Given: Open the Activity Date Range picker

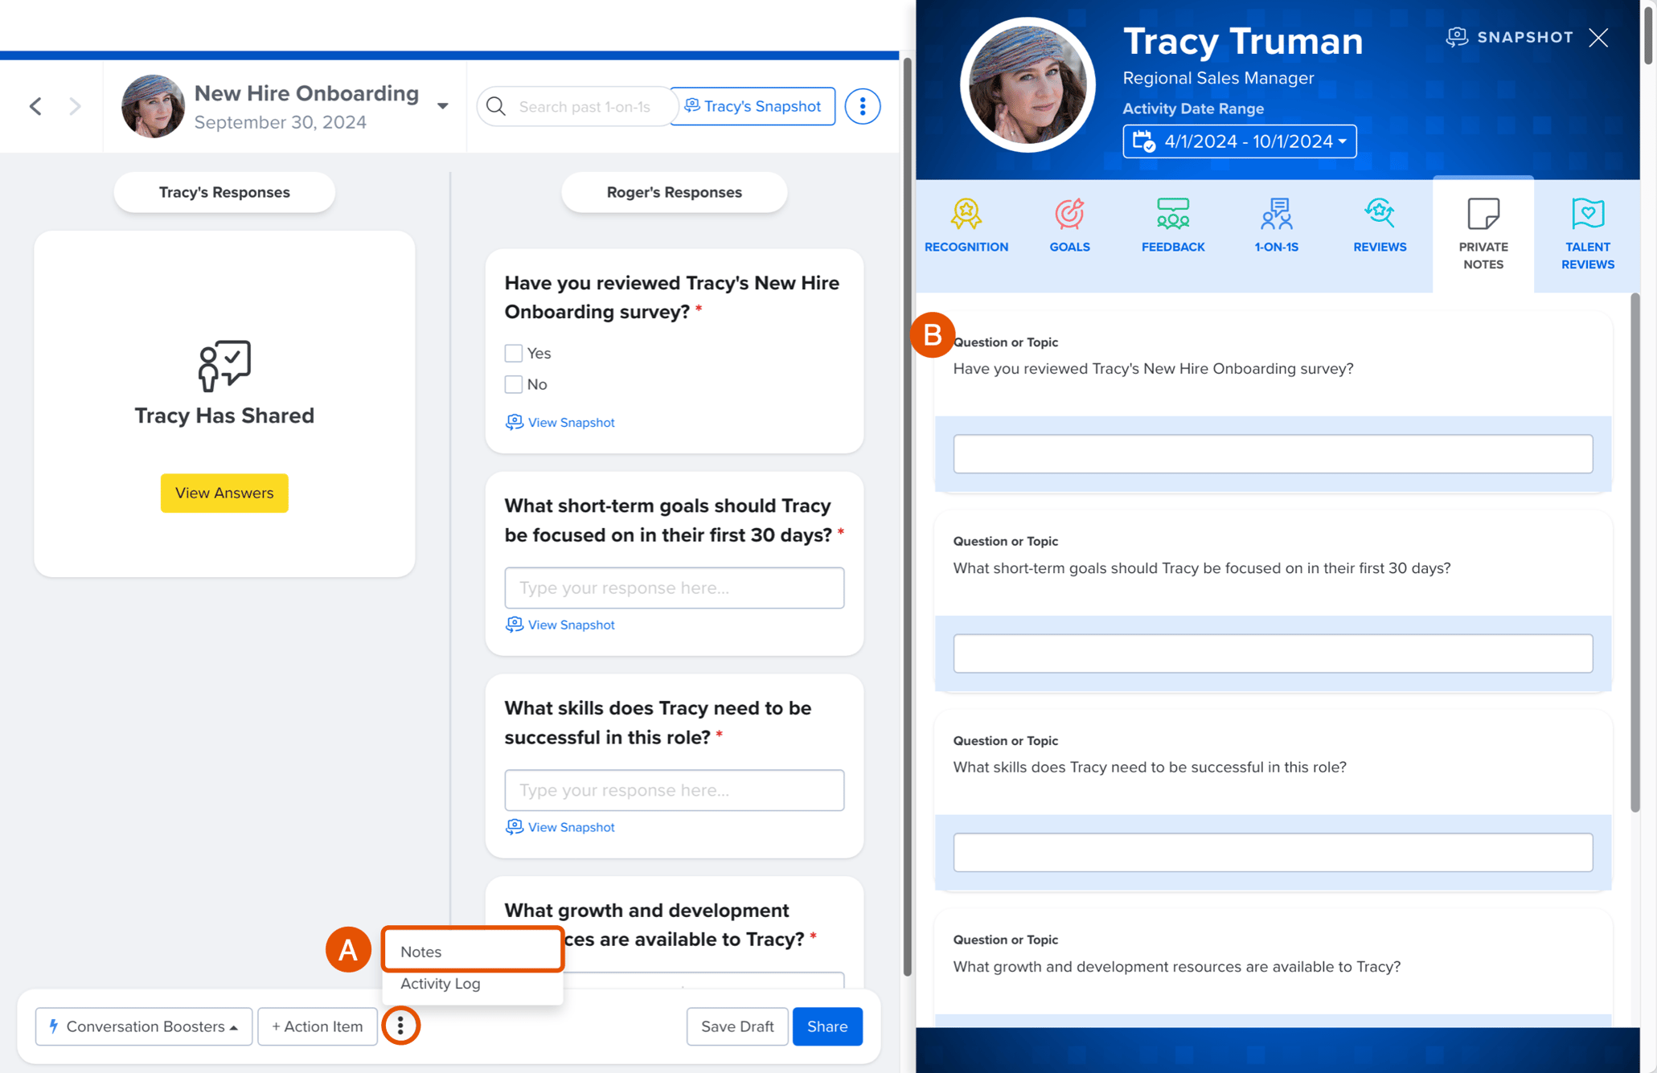Looking at the screenshot, I should click(x=1239, y=141).
